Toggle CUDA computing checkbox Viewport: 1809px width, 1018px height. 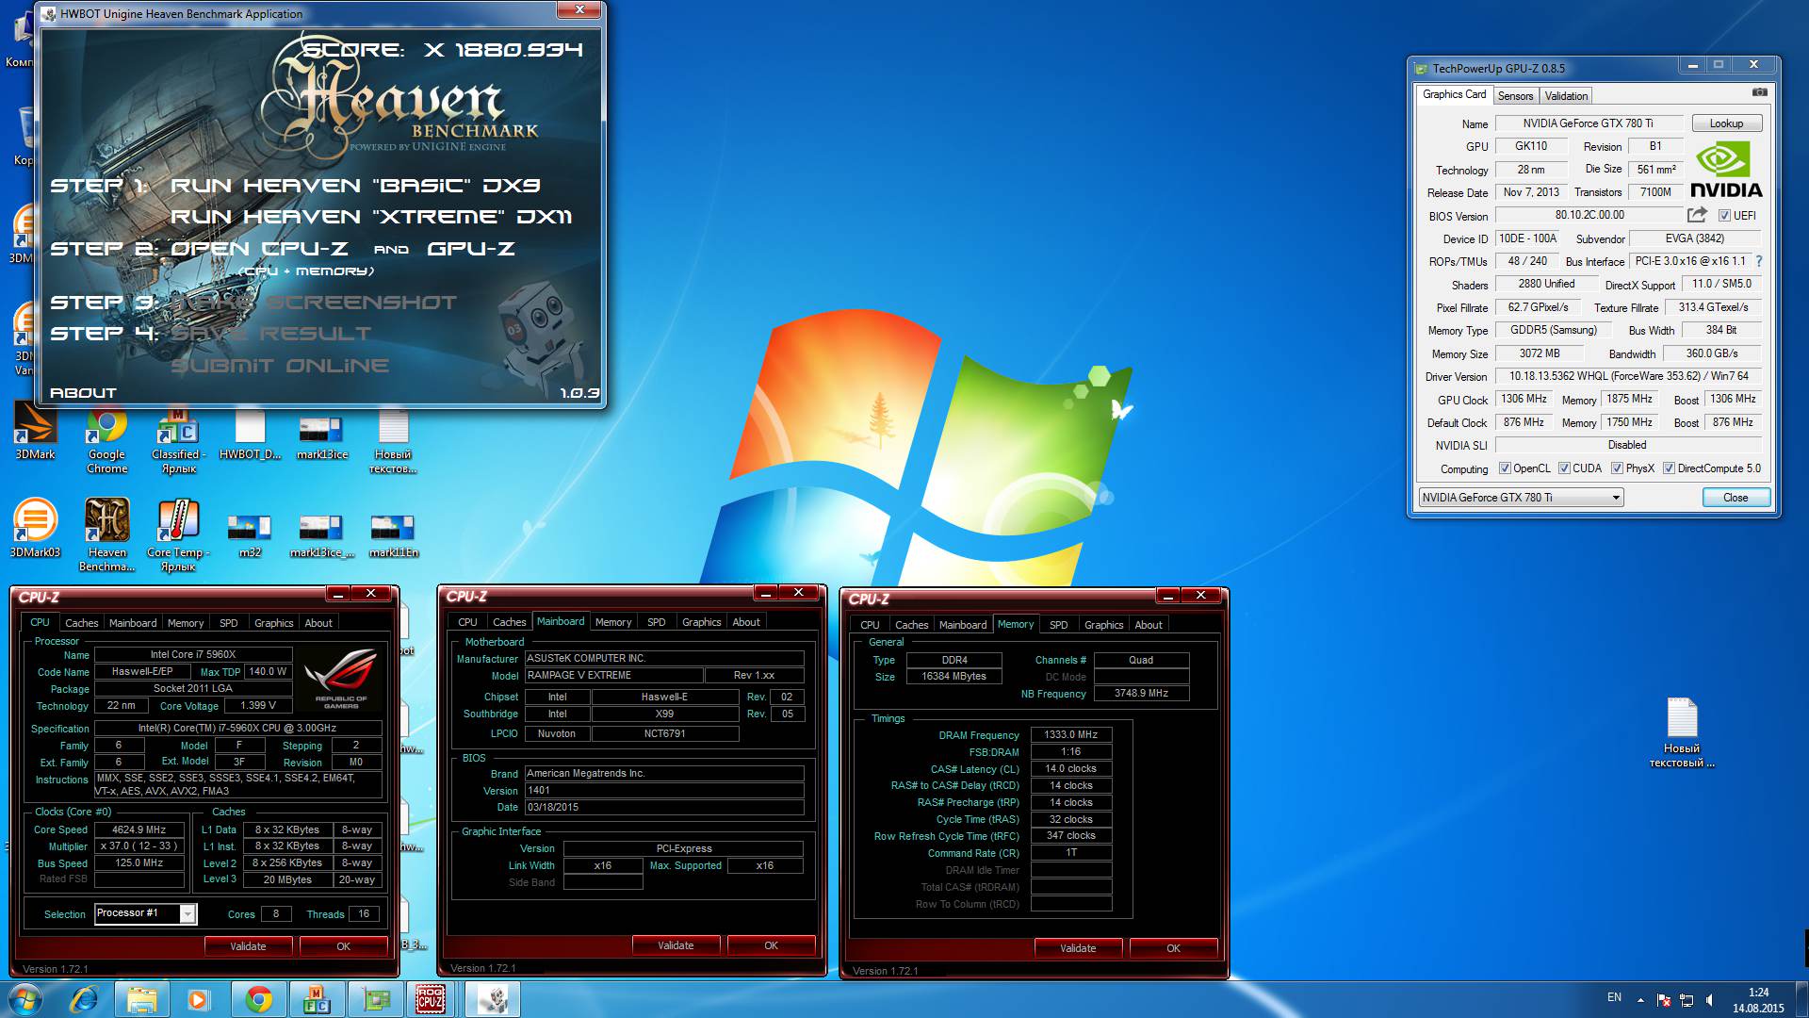point(1564,468)
